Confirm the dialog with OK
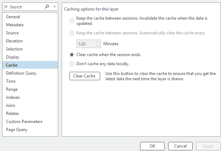 tap(152, 146)
